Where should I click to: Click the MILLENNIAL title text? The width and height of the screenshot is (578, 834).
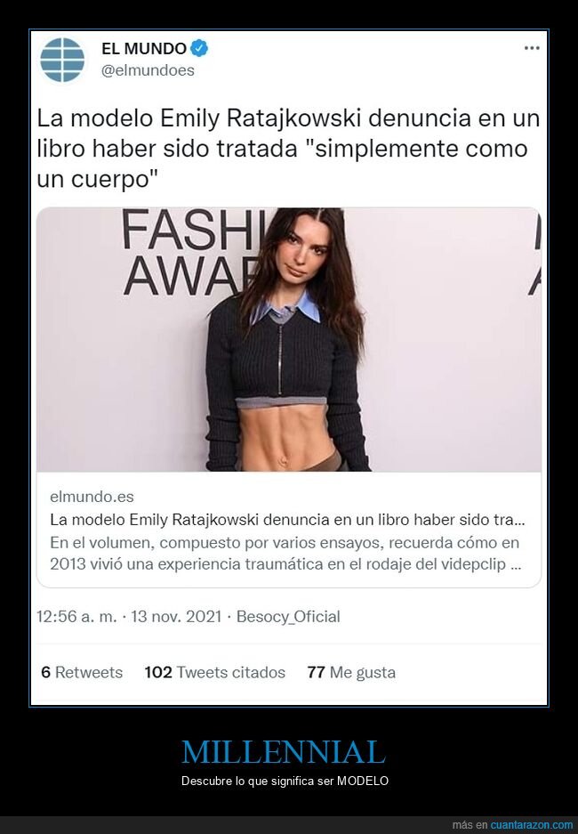point(284,752)
